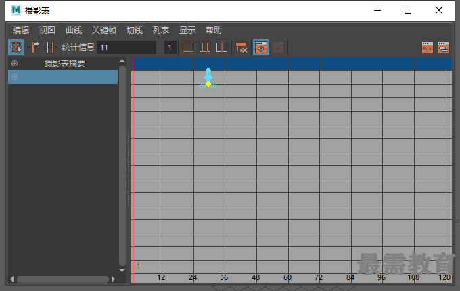The width and height of the screenshot is (460, 291).
Task: Click the frame all button in toolbar
Action: (188, 47)
